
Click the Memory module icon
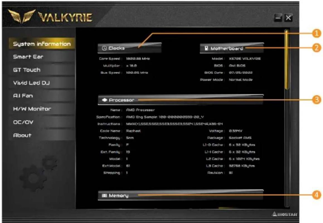click(x=105, y=196)
